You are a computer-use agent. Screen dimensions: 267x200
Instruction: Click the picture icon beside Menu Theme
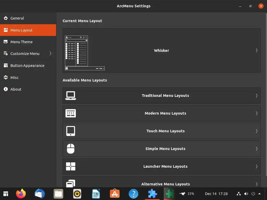[6, 42]
